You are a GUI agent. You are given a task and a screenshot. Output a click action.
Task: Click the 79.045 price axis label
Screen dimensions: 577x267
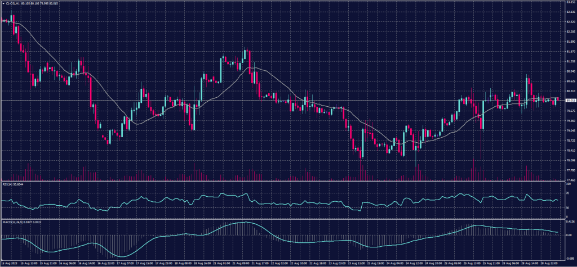tap(571, 131)
